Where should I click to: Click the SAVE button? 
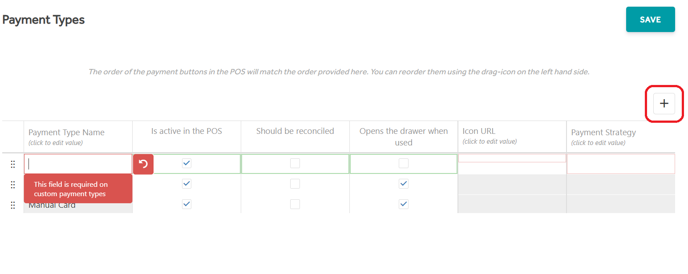(650, 20)
